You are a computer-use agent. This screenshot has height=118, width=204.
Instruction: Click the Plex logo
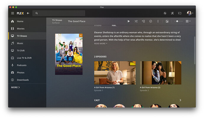(x=20, y=13)
